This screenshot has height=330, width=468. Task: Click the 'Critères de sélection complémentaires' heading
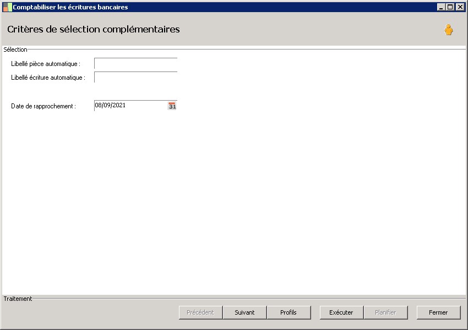coord(94,29)
